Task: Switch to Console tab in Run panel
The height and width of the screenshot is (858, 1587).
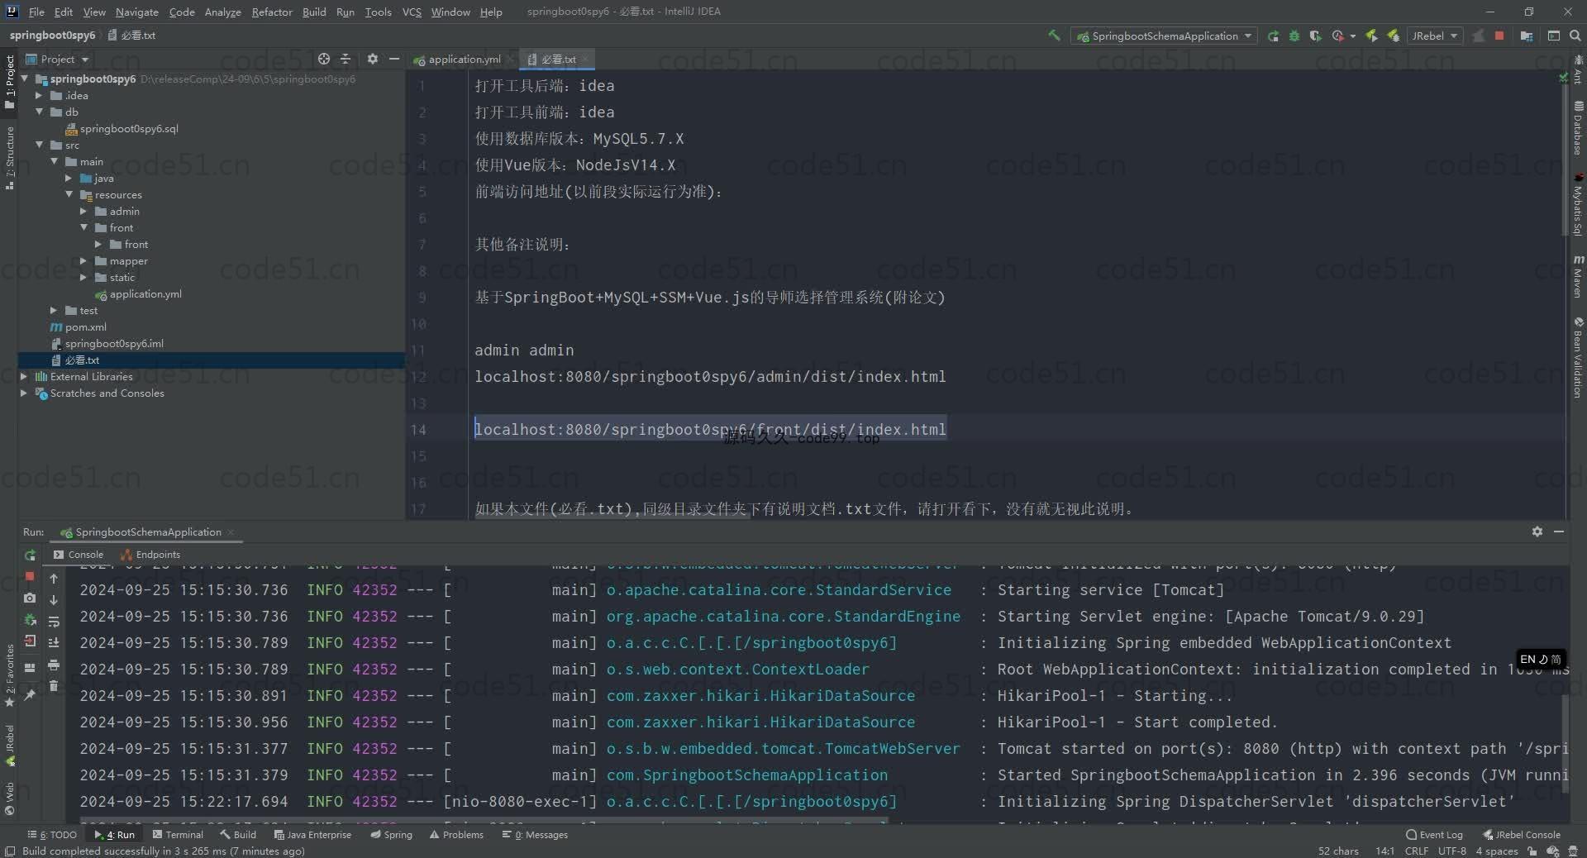Action: (x=79, y=555)
